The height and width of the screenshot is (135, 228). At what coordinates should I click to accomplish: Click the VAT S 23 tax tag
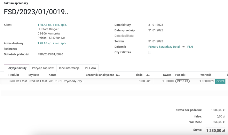pyautogui.click(x=182, y=81)
